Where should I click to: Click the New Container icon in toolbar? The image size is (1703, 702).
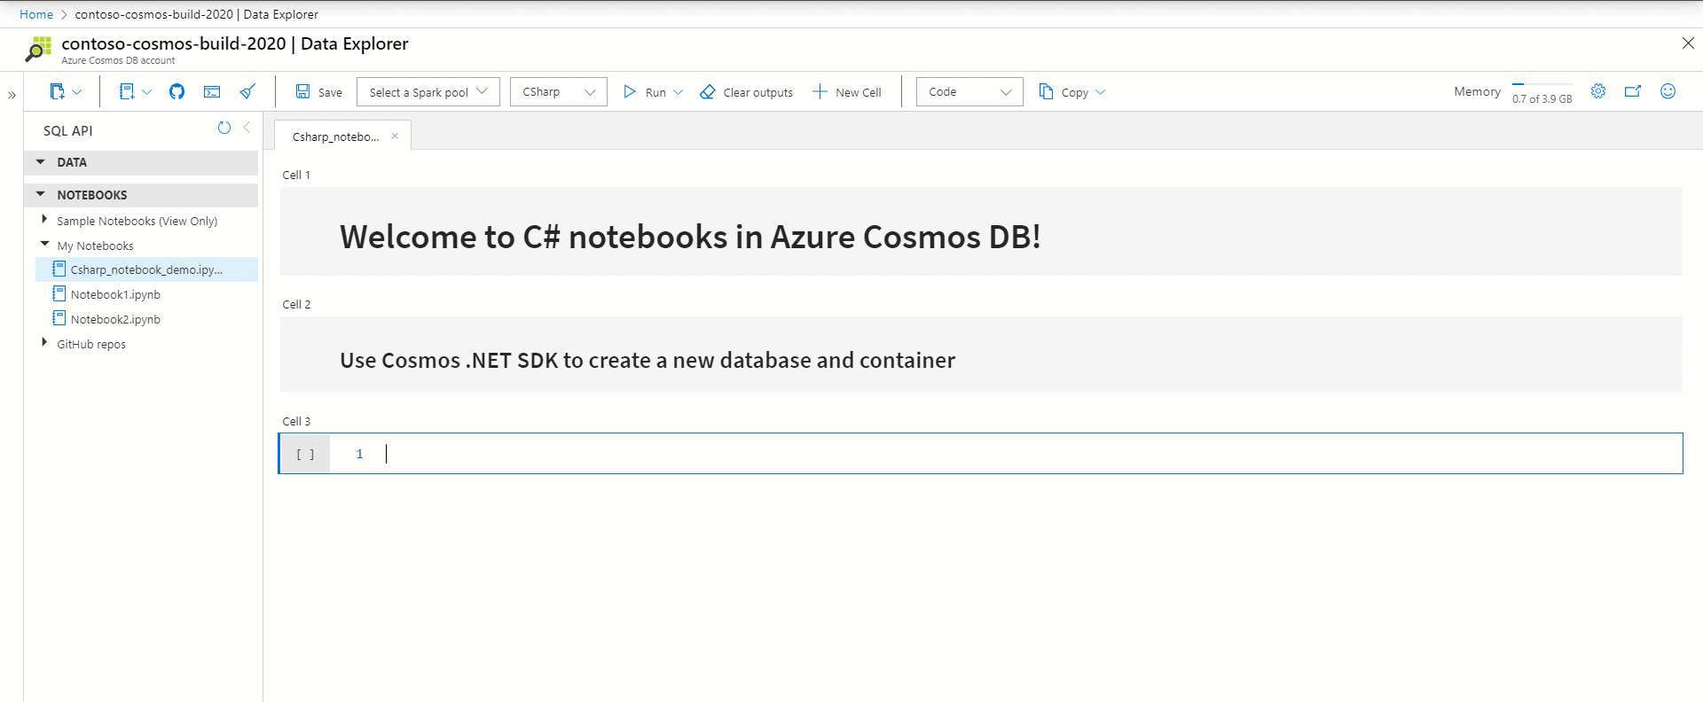58,91
